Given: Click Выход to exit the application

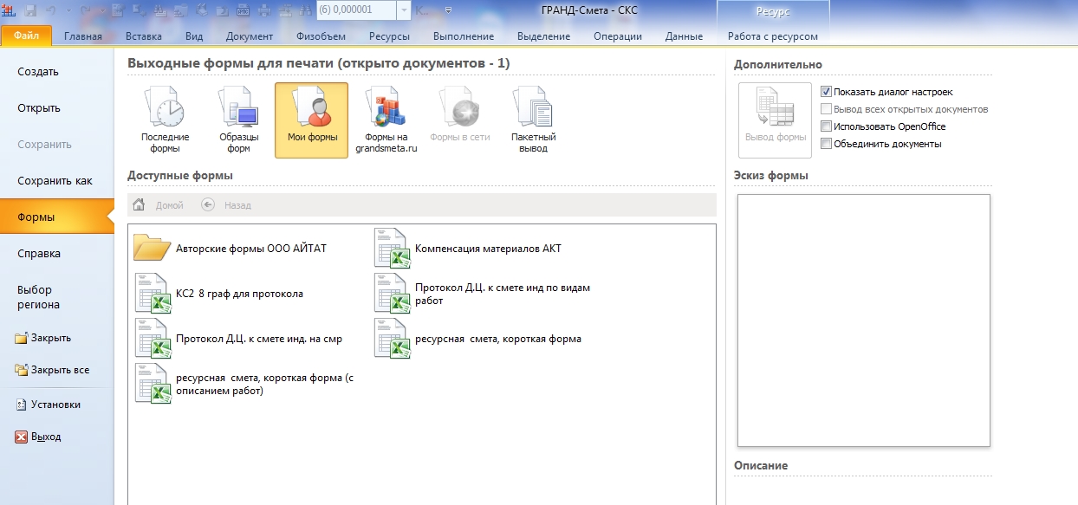Looking at the screenshot, I should click(x=56, y=437).
